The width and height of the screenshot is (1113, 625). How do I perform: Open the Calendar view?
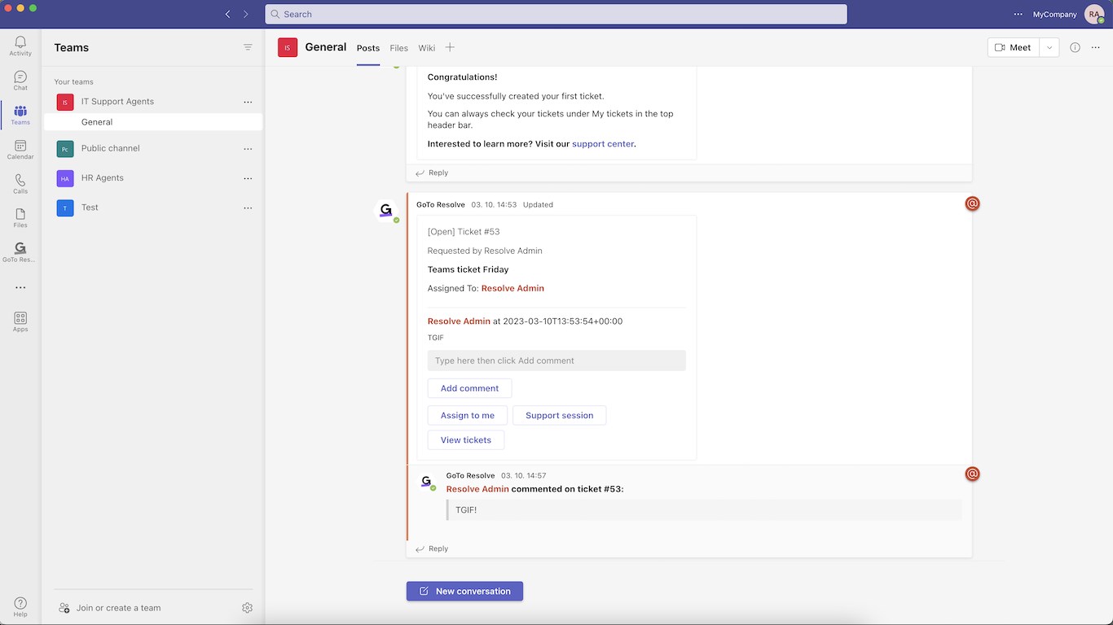pyautogui.click(x=20, y=150)
